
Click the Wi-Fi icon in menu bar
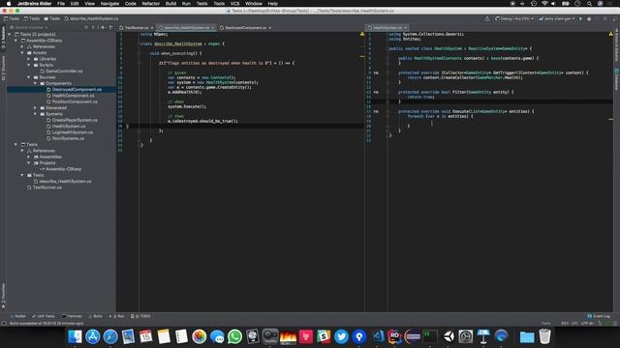click(x=544, y=4)
